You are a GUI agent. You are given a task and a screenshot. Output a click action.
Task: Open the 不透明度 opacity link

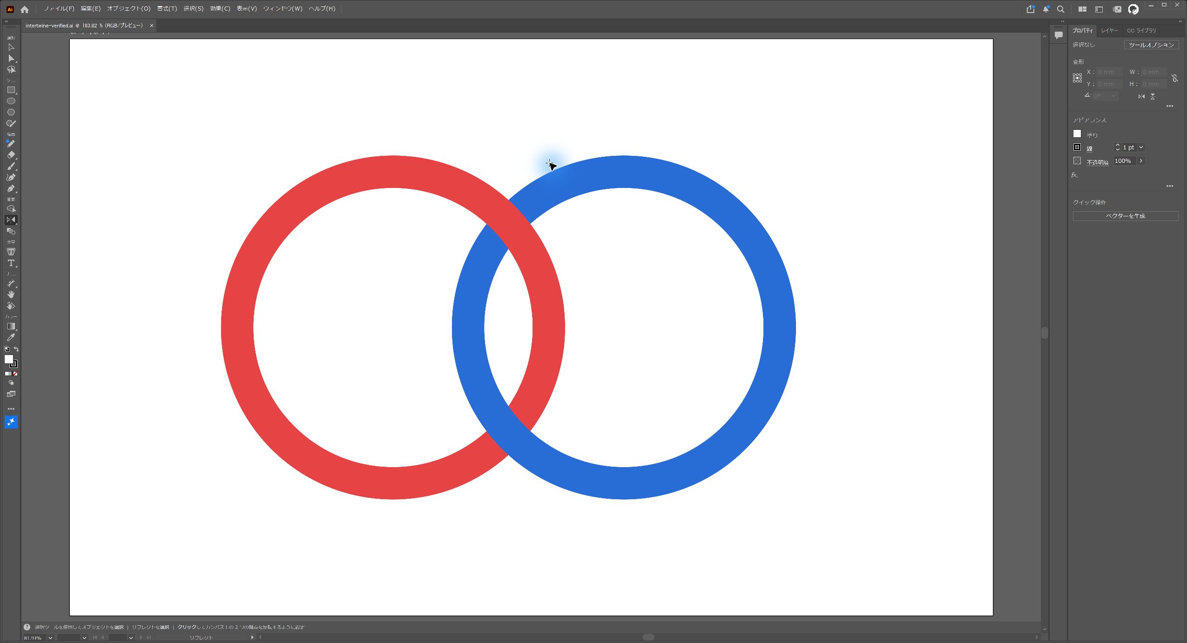(1097, 162)
